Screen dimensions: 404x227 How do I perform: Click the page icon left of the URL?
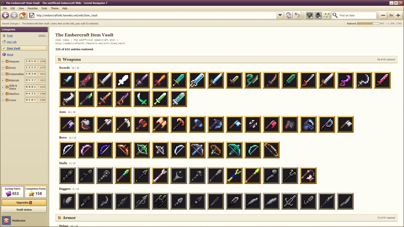pyautogui.click(x=32, y=15)
